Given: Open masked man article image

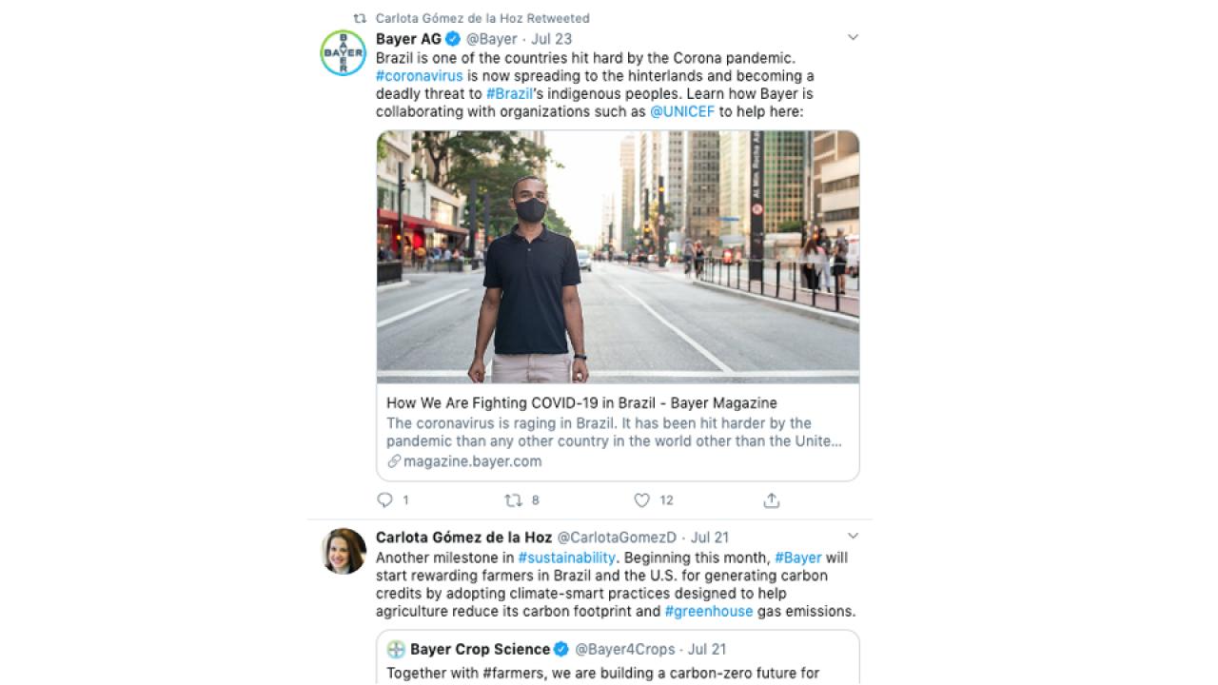Looking at the screenshot, I should [x=618, y=257].
